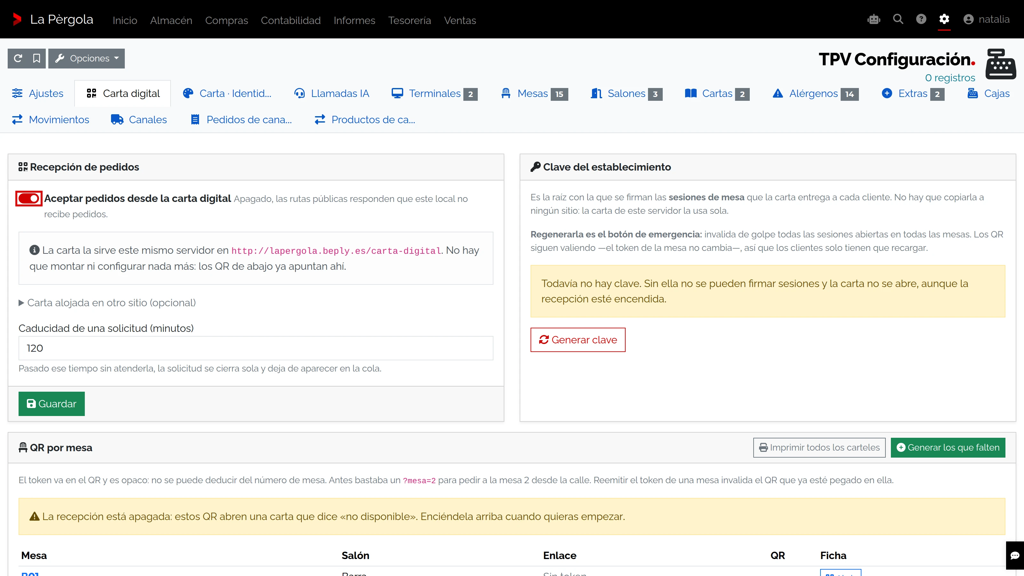Select the Carta digital tab
The image size is (1024, 576).
click(123, 93)
